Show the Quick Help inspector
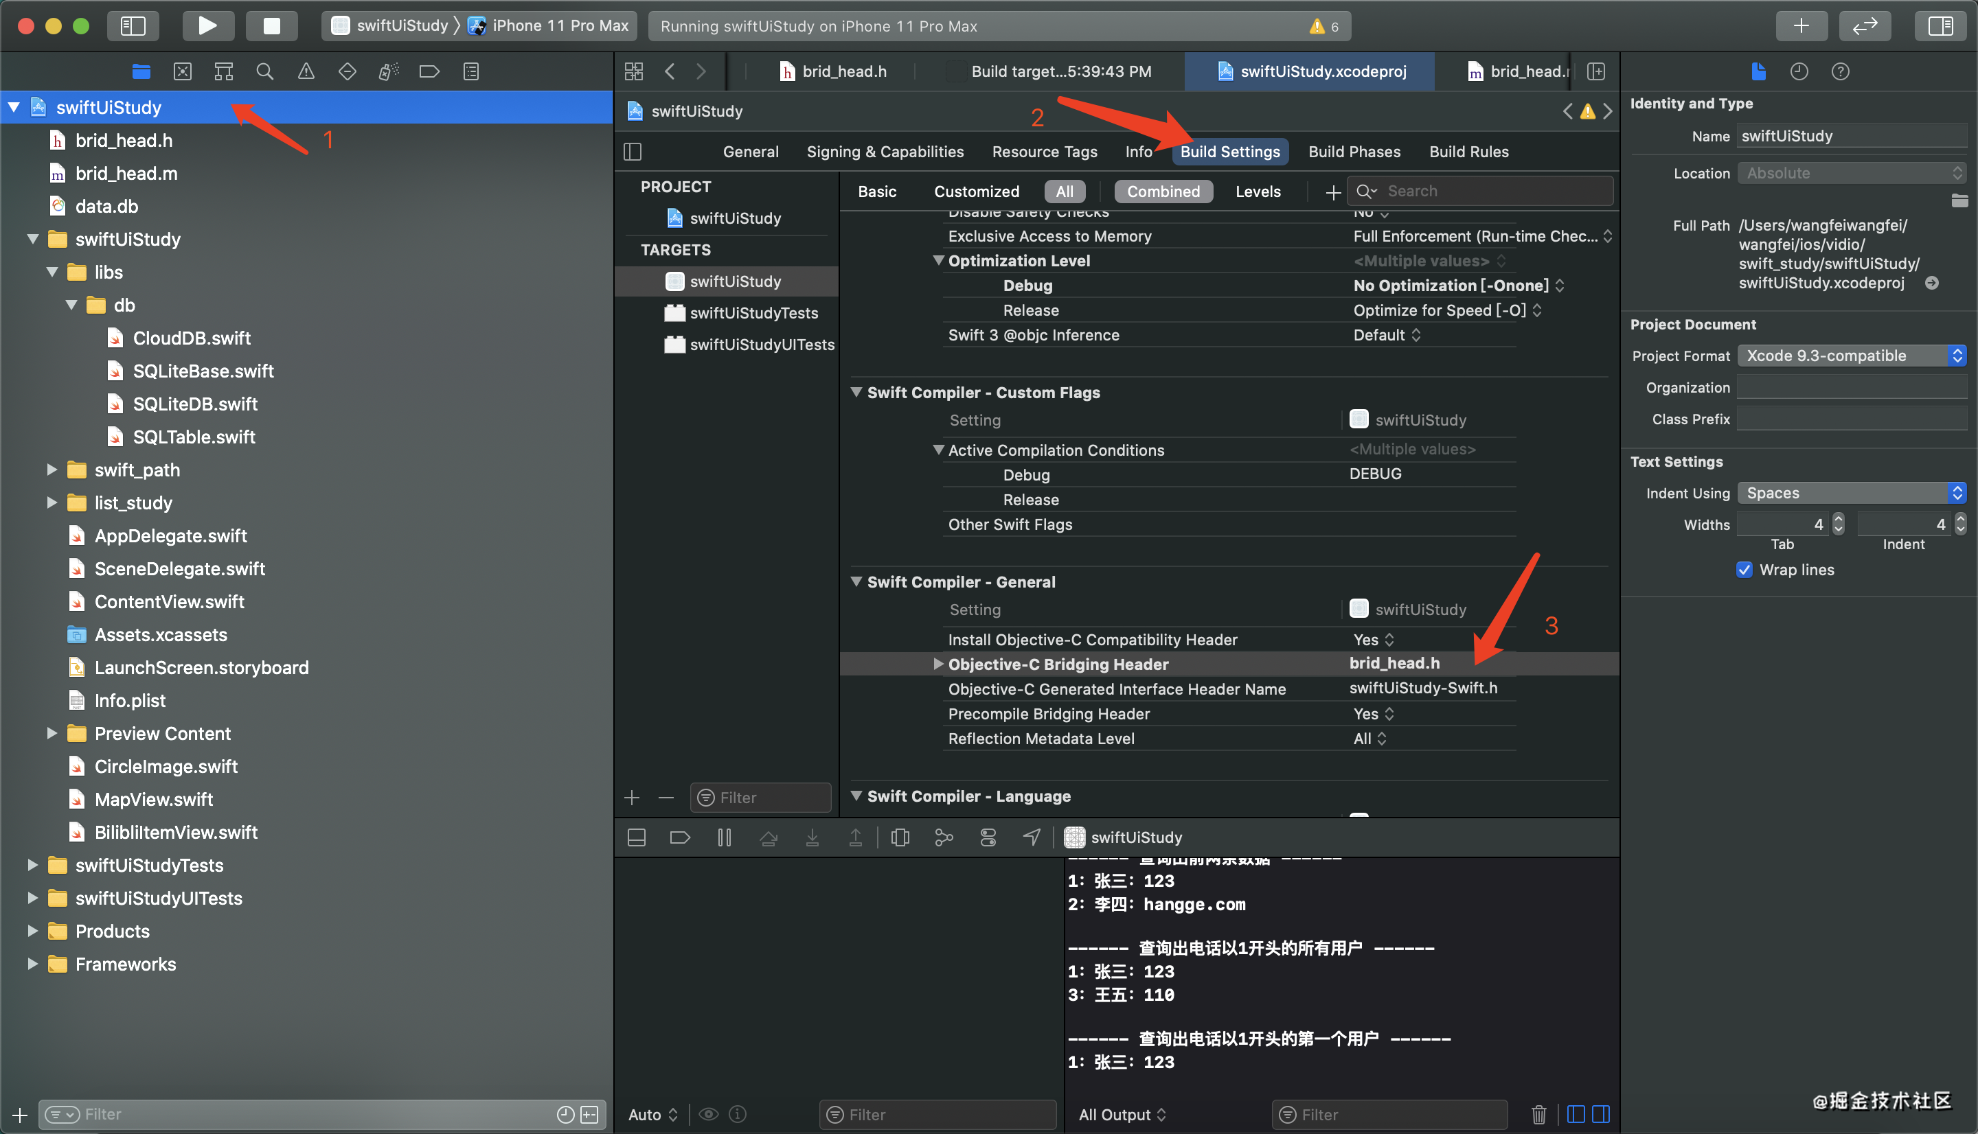Image resolution: width=1978 pixels, height=1134 pixels. tap(1840, 71)
